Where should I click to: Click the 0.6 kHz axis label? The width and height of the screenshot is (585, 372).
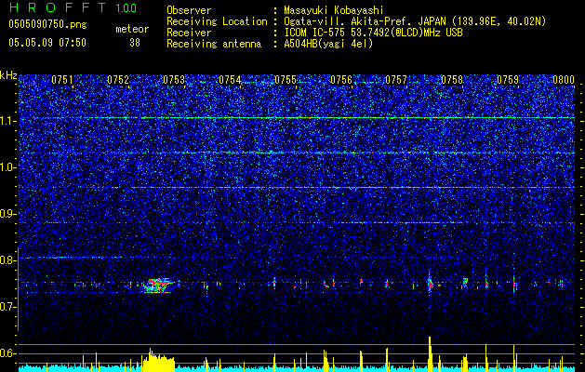point(7,353)
